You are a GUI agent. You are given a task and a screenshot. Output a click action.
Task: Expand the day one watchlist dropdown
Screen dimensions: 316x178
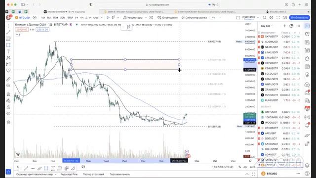coord(267,26)
